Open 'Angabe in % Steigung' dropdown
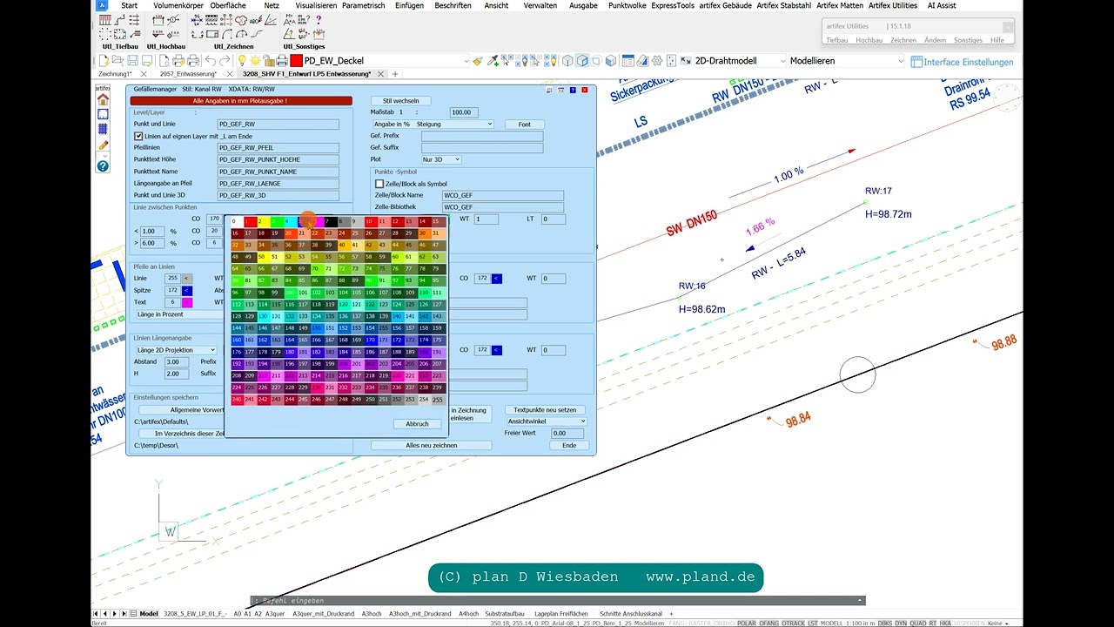The height and width of the screenshot is (627, 1114). click(433, 125)
